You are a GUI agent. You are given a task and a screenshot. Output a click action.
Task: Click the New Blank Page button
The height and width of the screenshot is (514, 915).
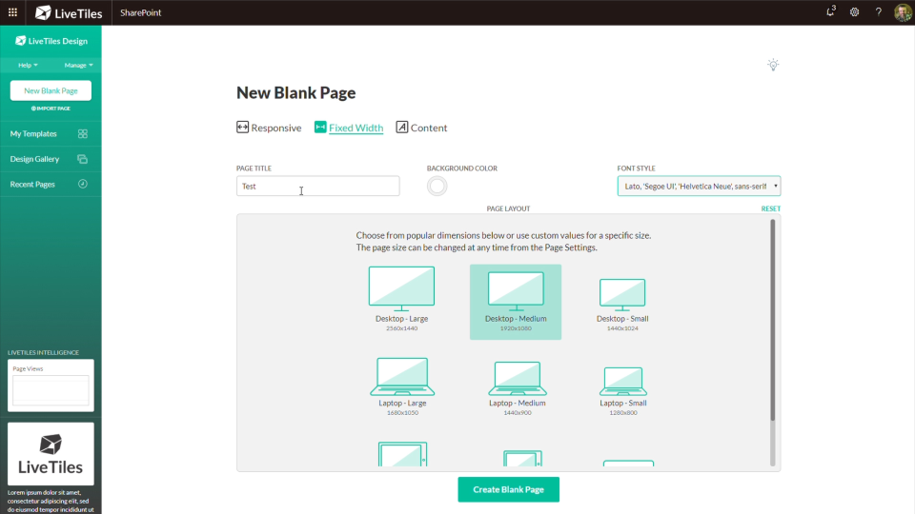click(51, 91)
